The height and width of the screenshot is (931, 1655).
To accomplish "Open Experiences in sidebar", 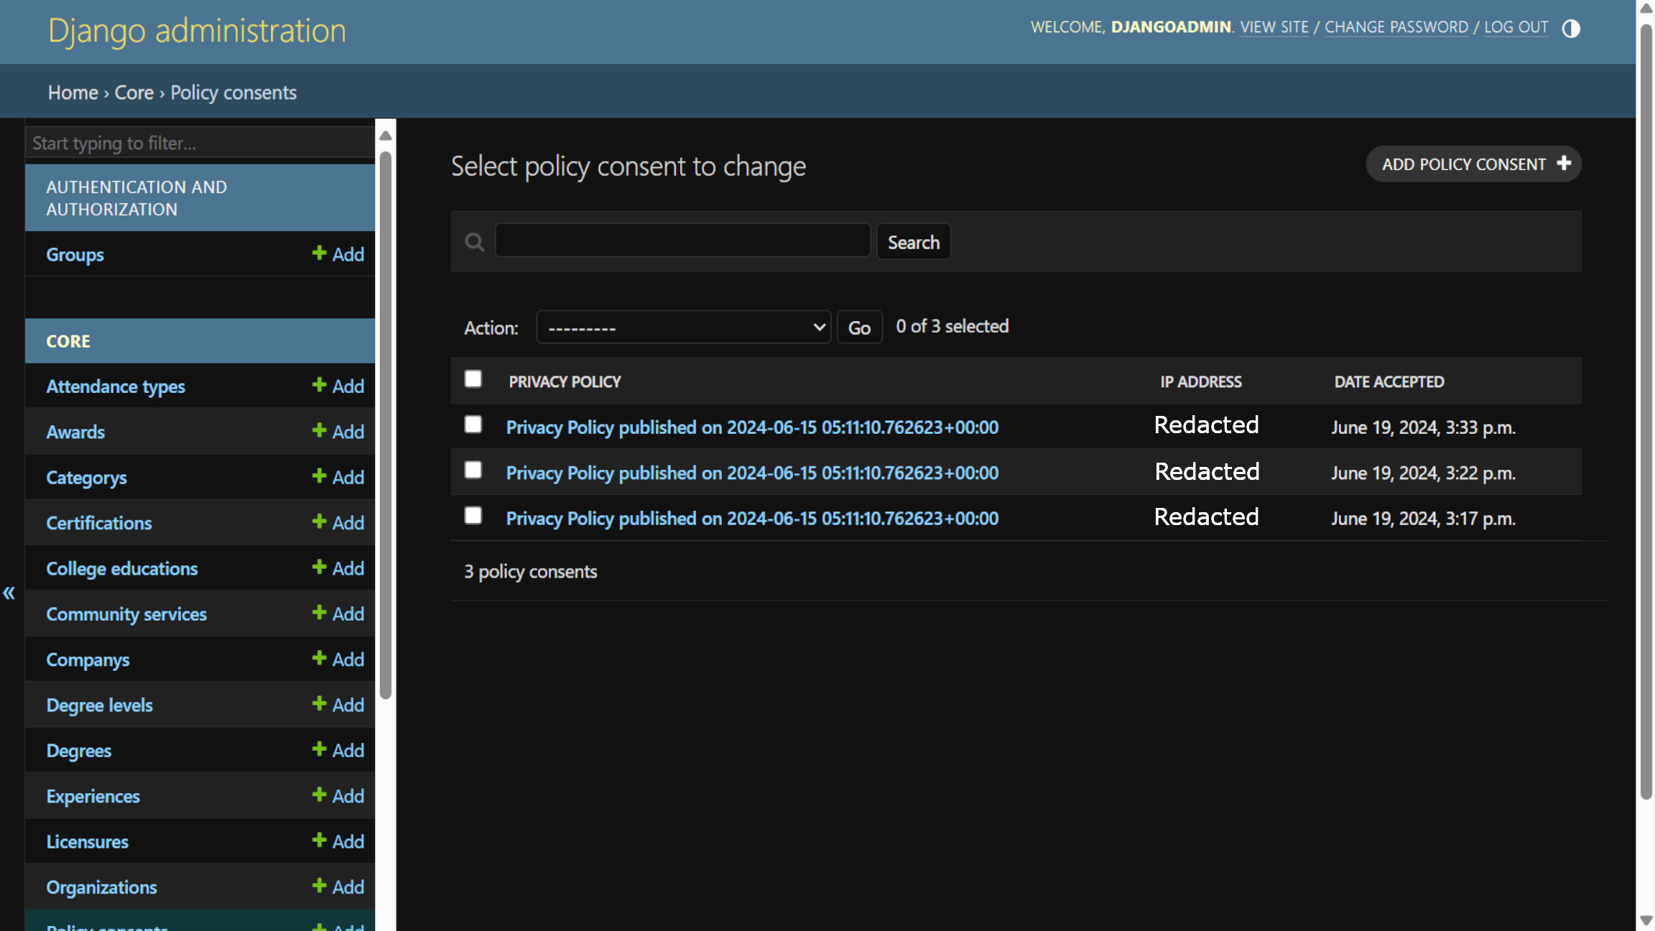I will pos(93,797).
